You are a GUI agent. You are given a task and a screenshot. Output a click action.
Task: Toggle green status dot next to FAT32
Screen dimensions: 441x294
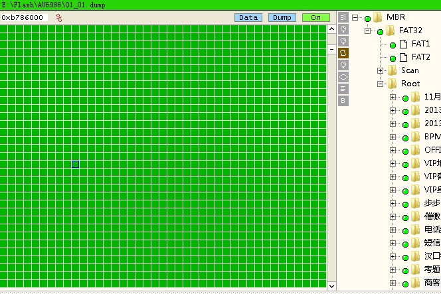click(x=380, y=31)
